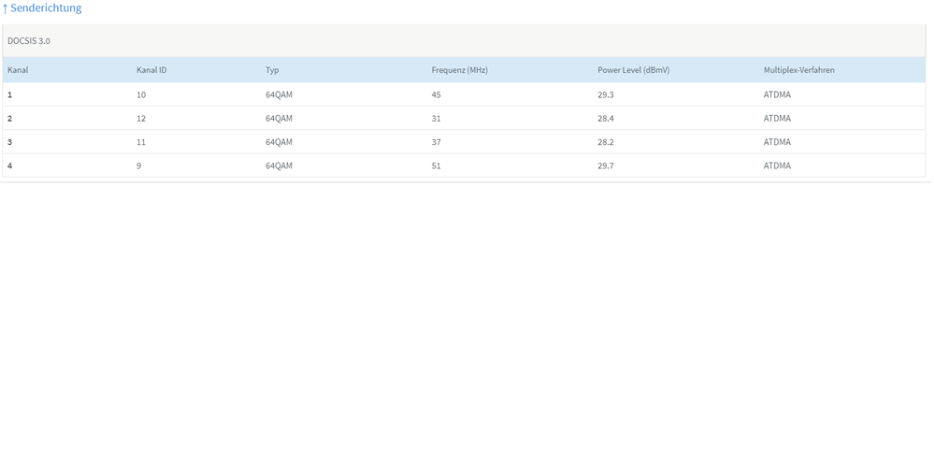Click the Kanal column header

click(x=18, y=70)
